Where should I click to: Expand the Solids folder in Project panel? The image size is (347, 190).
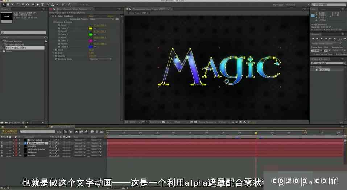pyautogui.click(x=2, y=51)
